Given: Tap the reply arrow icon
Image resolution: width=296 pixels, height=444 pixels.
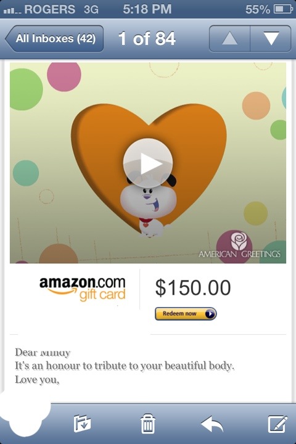Looking at the screenshot, I should click(x=212, y=424).
